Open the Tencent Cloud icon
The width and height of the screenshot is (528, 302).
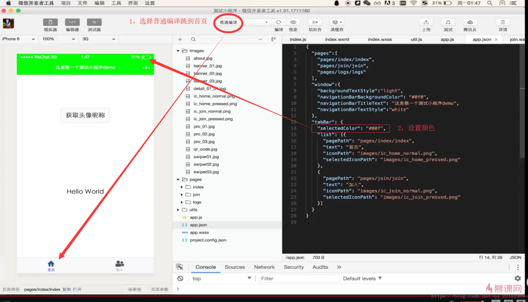(x=470, y=22)
